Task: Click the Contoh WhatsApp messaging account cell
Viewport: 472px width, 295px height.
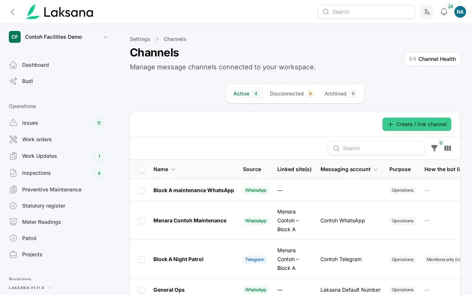Action: 343,221
